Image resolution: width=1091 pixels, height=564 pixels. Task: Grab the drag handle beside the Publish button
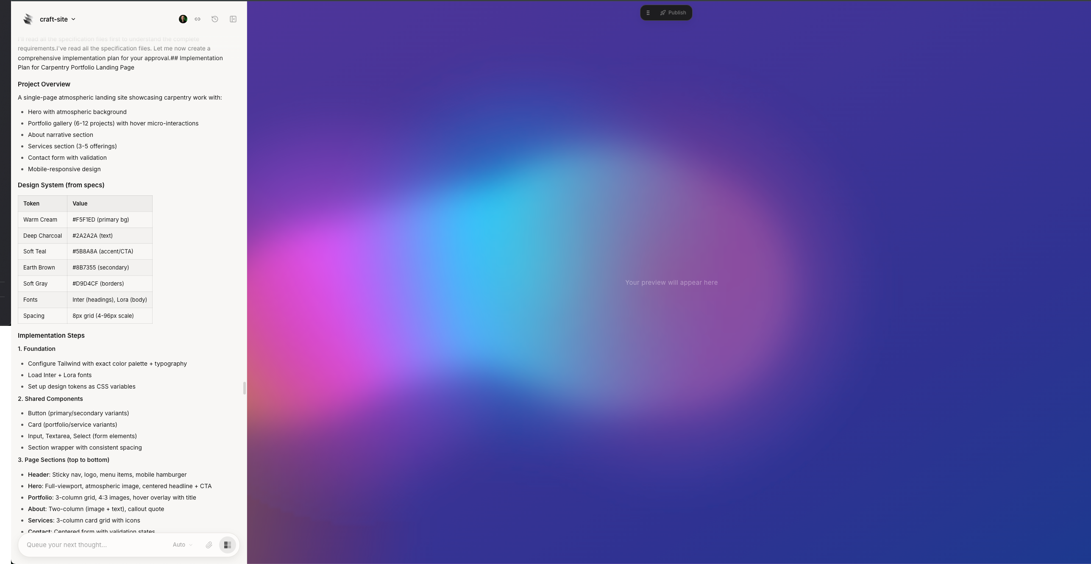pyautogui.click(x=648, y=12)
